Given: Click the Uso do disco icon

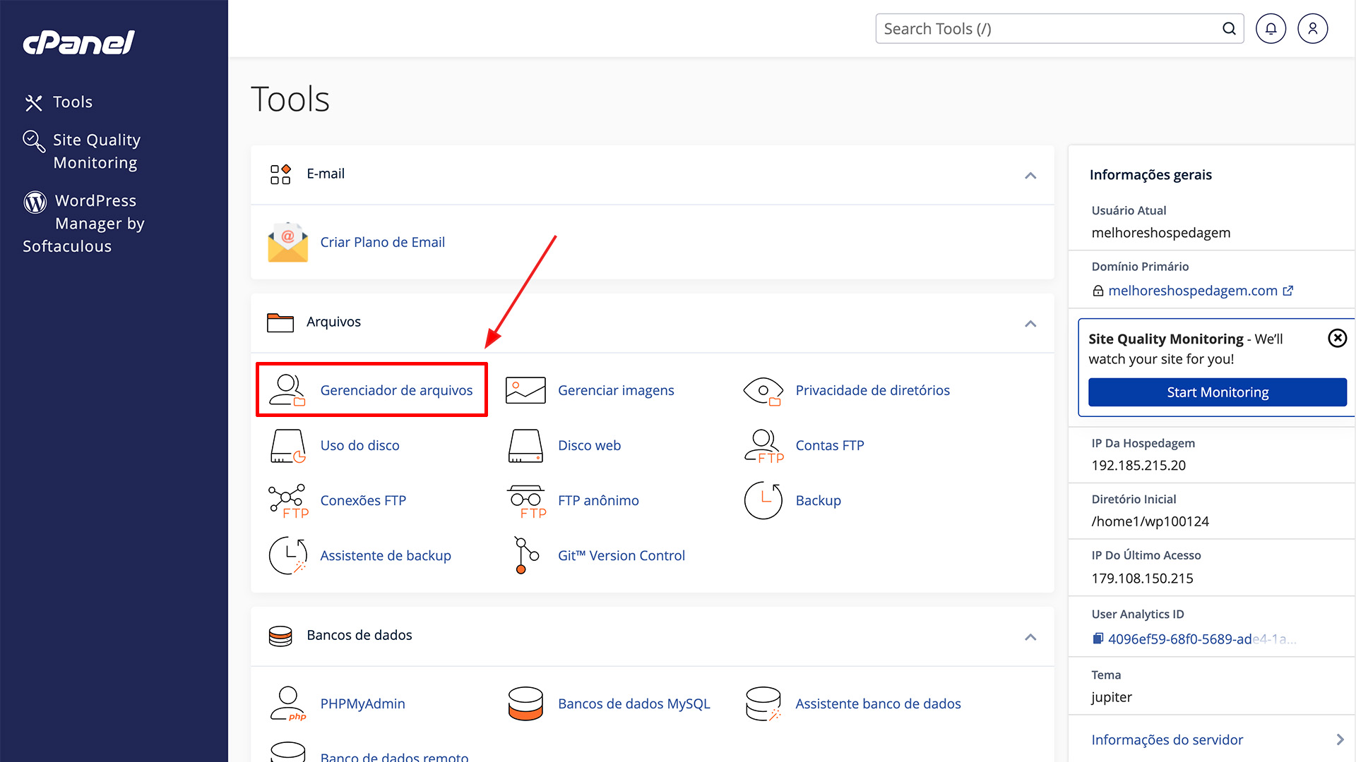Looking at the screenshot, I should coord(288,446).
